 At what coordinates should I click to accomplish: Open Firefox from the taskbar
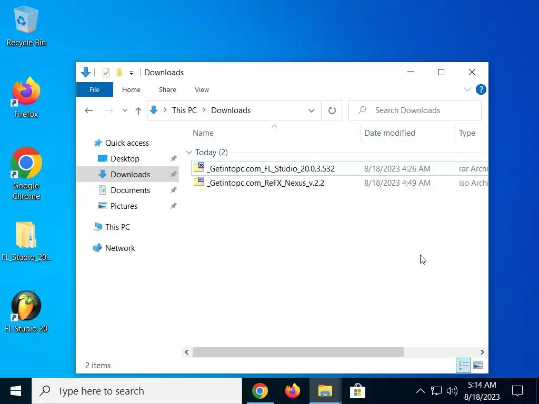[293, 391]
